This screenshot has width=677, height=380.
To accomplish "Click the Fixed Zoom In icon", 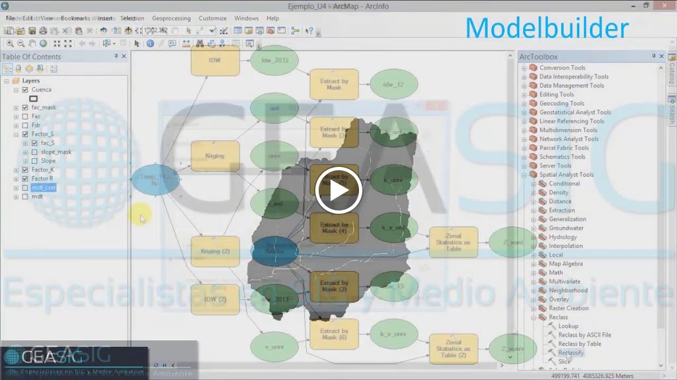I will (57, 44).
